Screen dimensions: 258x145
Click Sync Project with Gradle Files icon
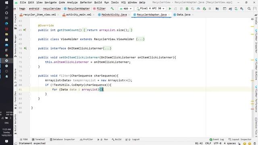[230, 8]
